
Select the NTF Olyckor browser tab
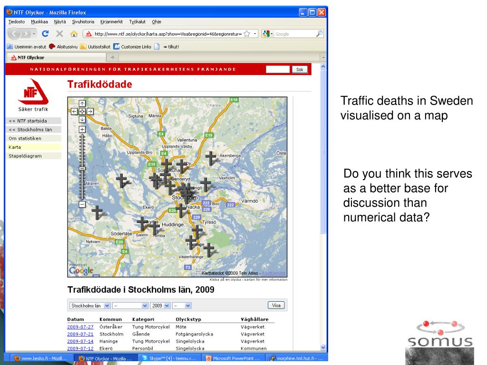(x=56, y=58)
